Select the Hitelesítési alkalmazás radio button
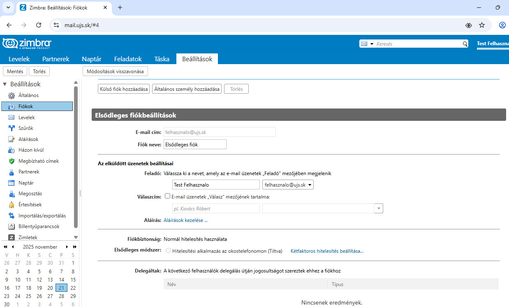Viewport: 509px width, 307px height. coord(168,251)
